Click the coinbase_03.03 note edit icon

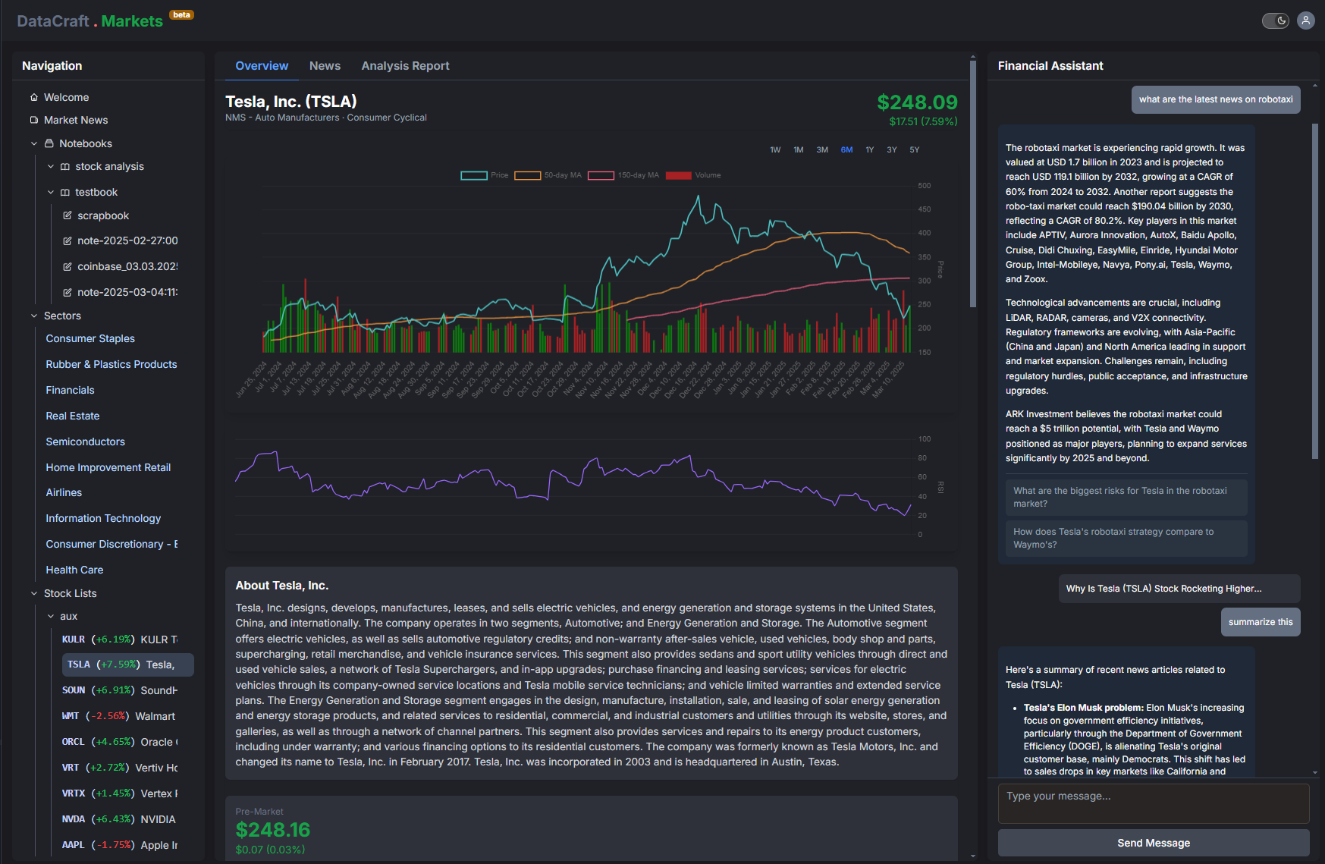68,266
